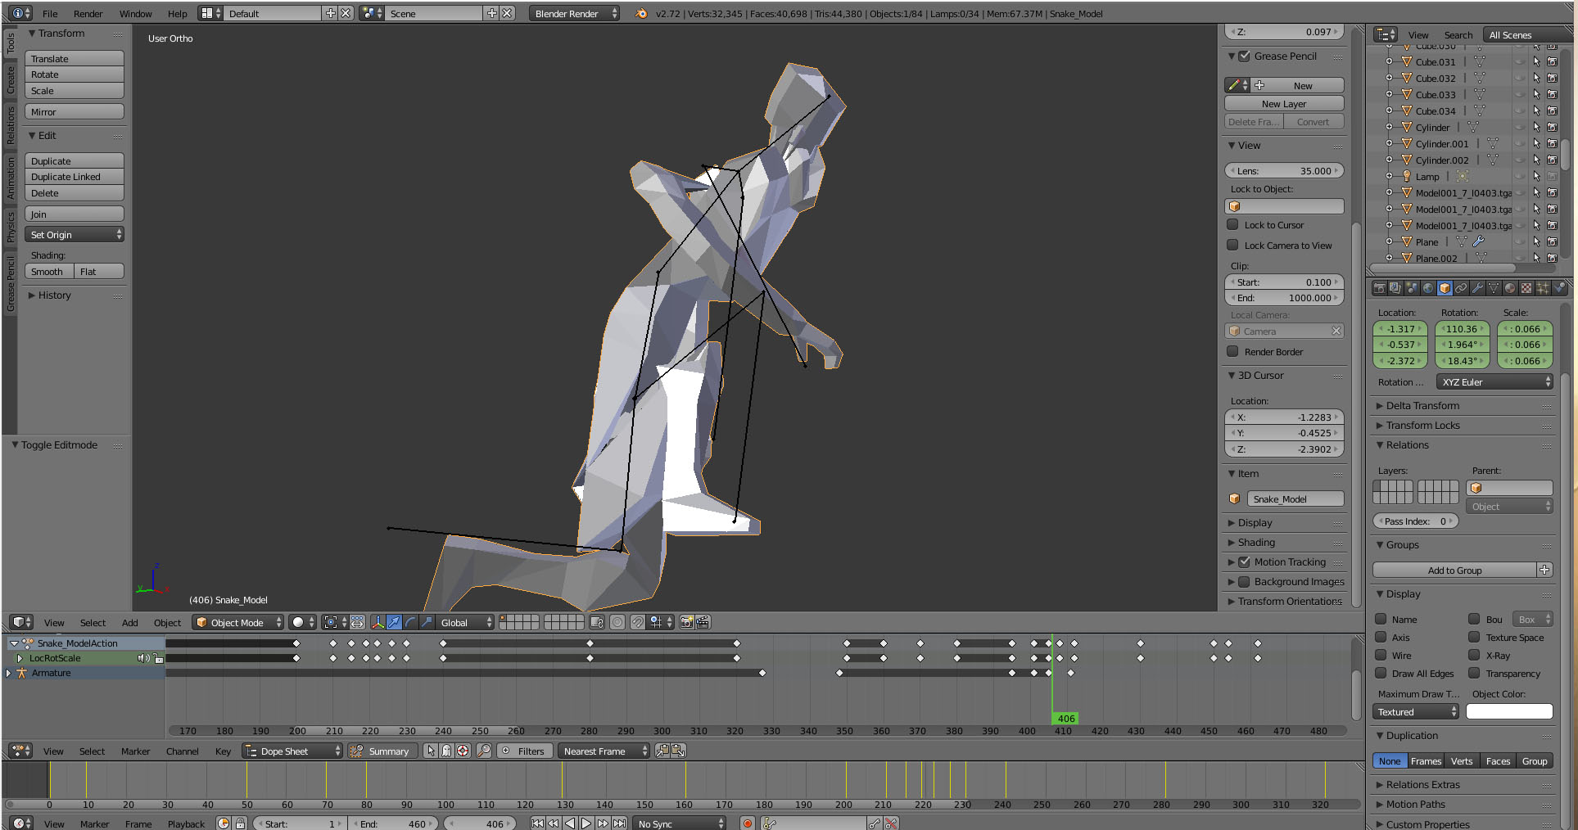Open the Set Origin dropdown
Screen dimensions: 1578x830
75,234
